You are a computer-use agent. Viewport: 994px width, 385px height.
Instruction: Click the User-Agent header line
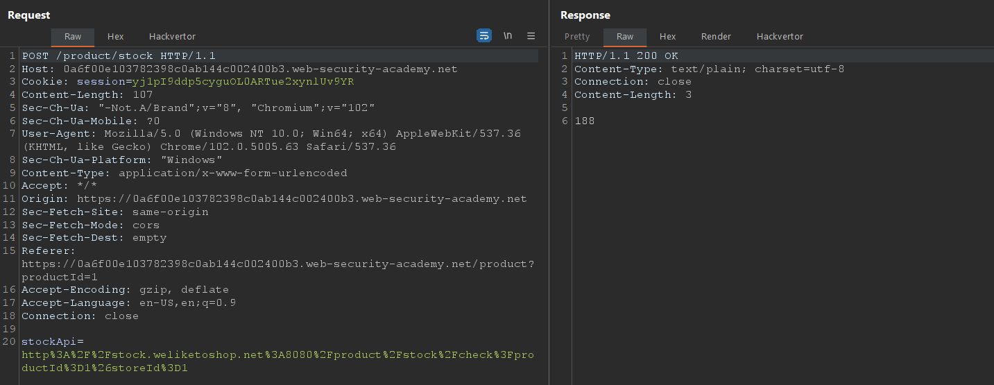pos(271,134)
